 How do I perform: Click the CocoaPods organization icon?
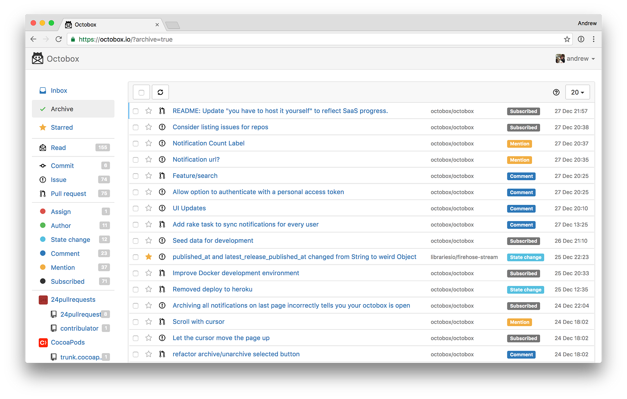43,343
